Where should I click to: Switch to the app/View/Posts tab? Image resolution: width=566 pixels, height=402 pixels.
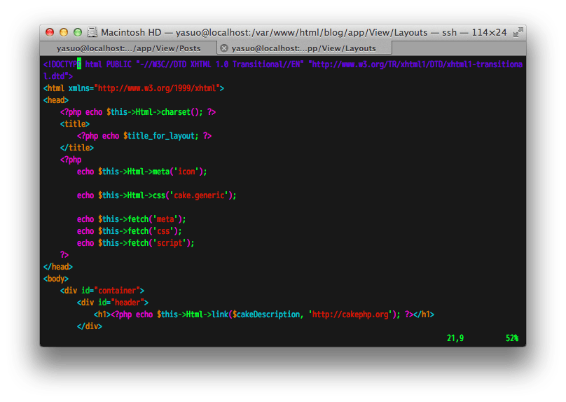pyautogui.click(x=128, y=48)
